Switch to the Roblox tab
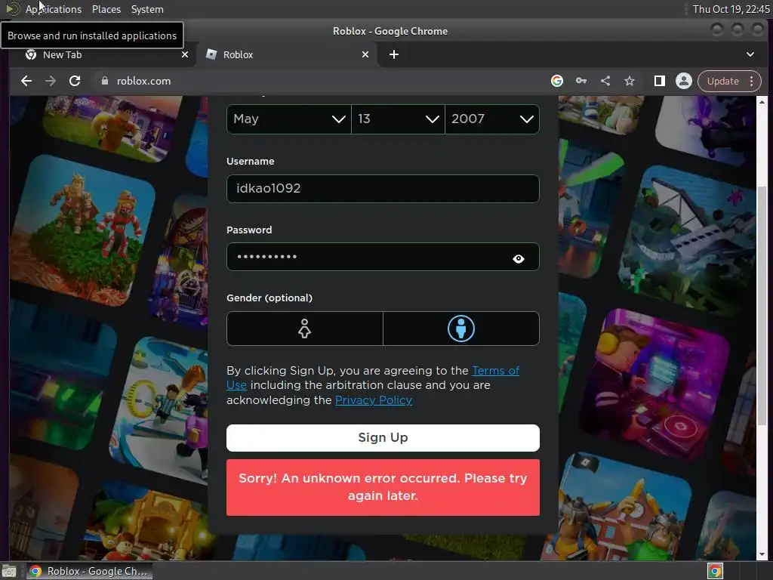 287,54
